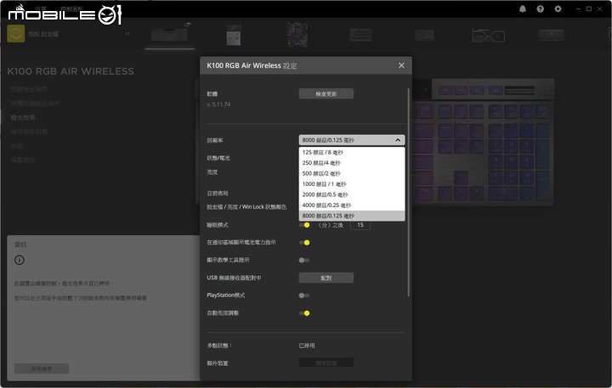Open the help question mark icon
The width and height of the screenshot is (612, 388).
click(x=541, y=9)
